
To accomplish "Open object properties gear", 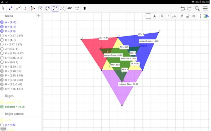I will pos(194,16).
